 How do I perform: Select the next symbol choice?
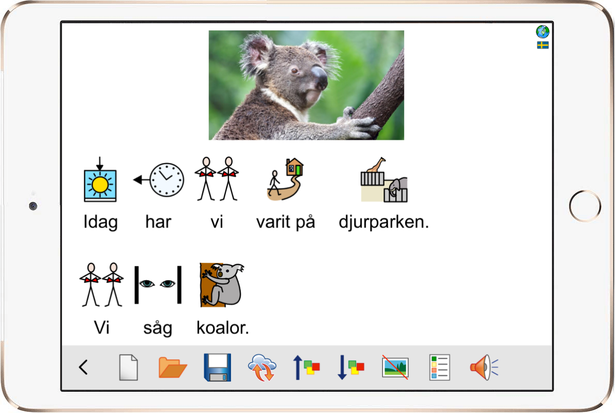point(351,367)
